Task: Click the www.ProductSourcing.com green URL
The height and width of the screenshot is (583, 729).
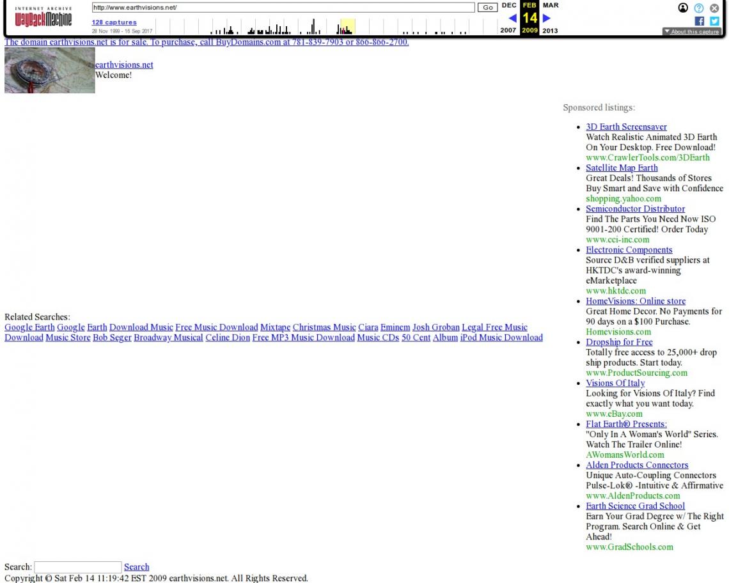Action: pyautogui.click(x=636, y=373)
